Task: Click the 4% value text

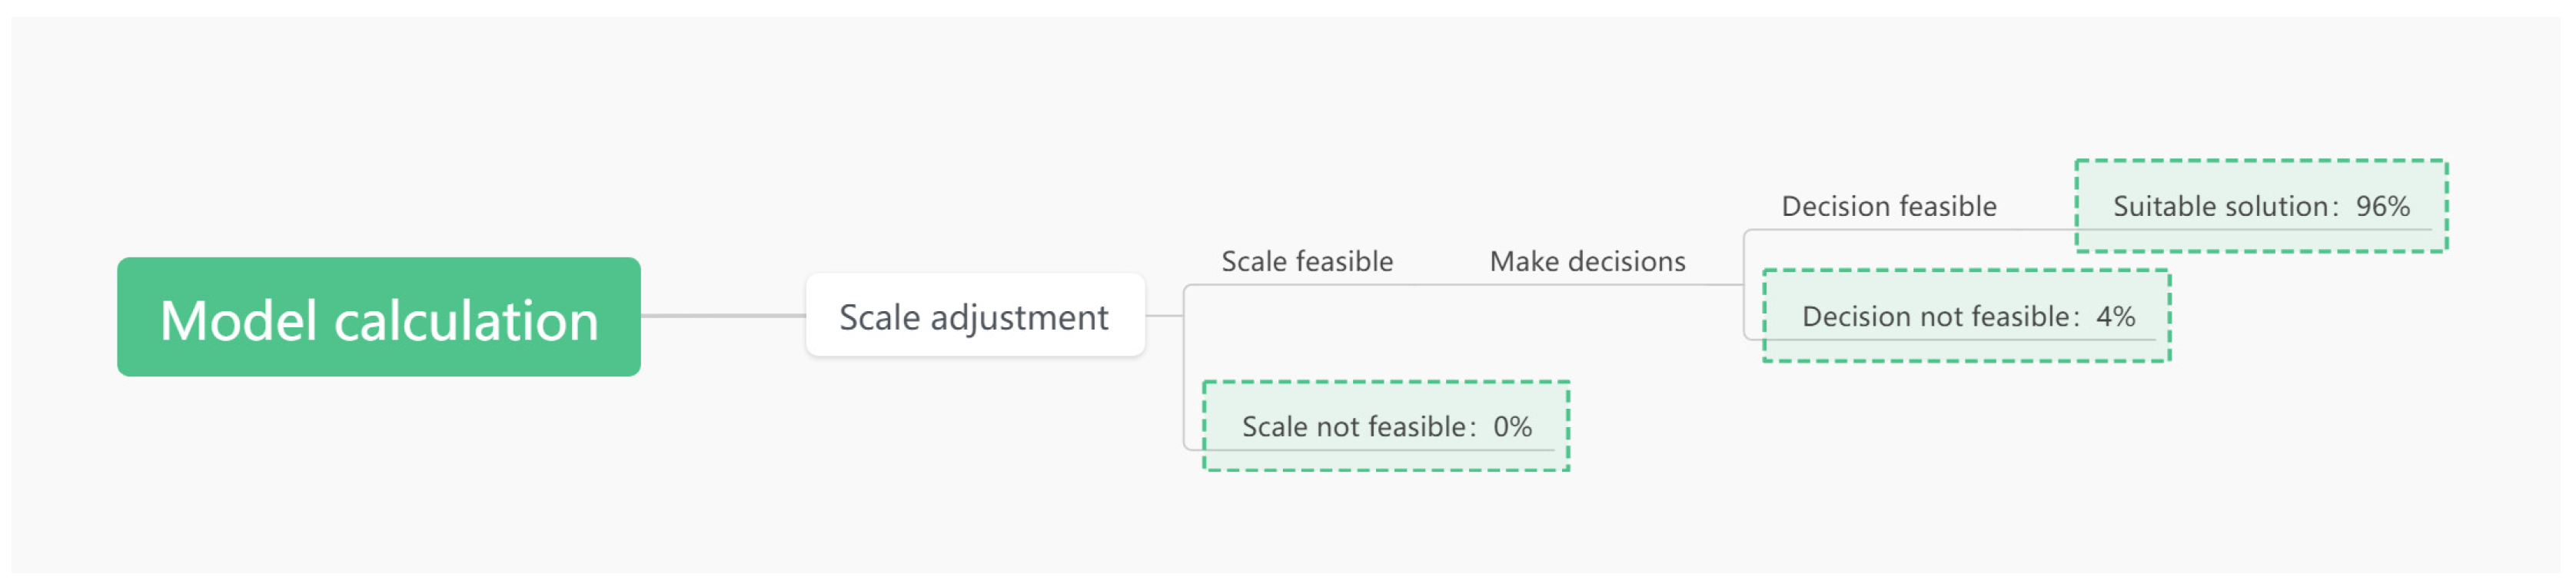Action: (2115, 317)
